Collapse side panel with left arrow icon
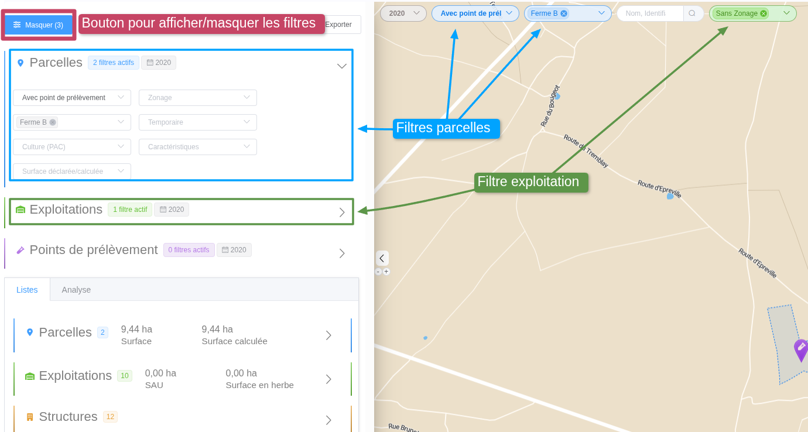Viewport: 808px width, 432px height. (x=382, y=258)
